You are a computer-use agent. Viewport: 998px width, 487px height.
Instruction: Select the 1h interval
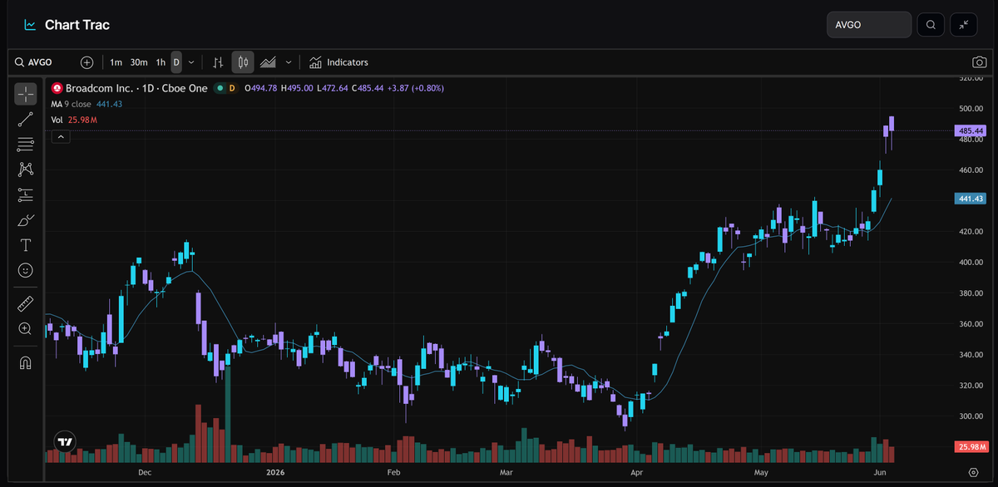(x=161, y=62)
